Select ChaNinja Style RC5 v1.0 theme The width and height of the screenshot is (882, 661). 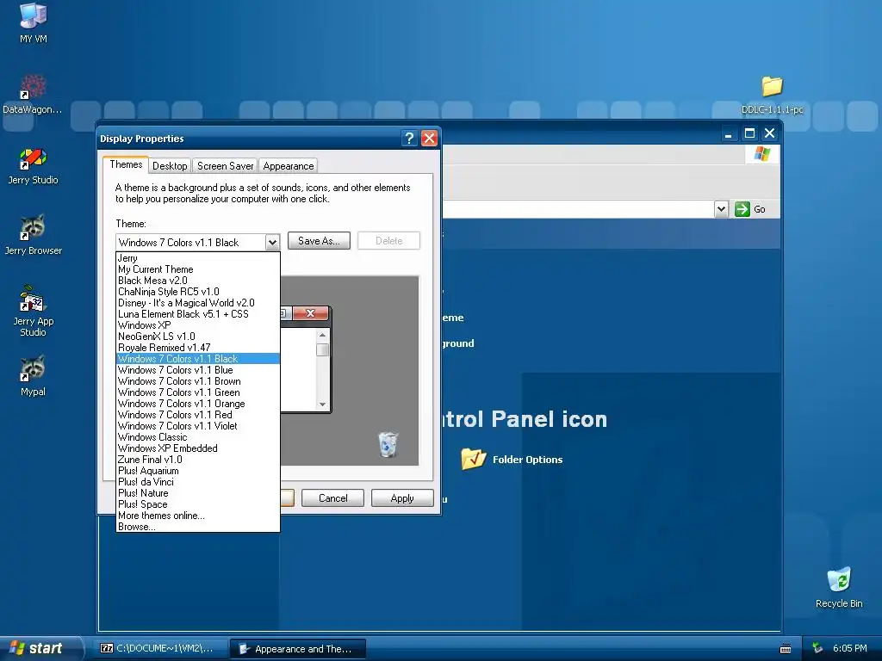pos(198,292)
